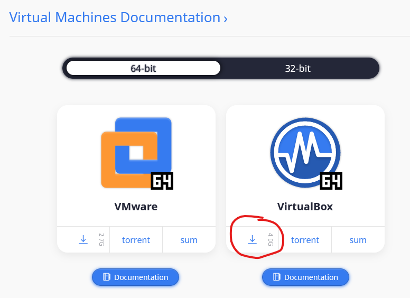Click the VMware logo image
Image resolution: width=410 pixels, height=298 pixels.
[x=136, y=153]
